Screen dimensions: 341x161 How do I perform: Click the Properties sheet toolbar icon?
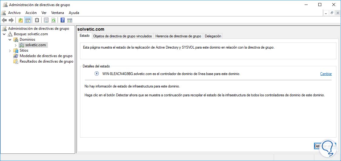point(46,20)
